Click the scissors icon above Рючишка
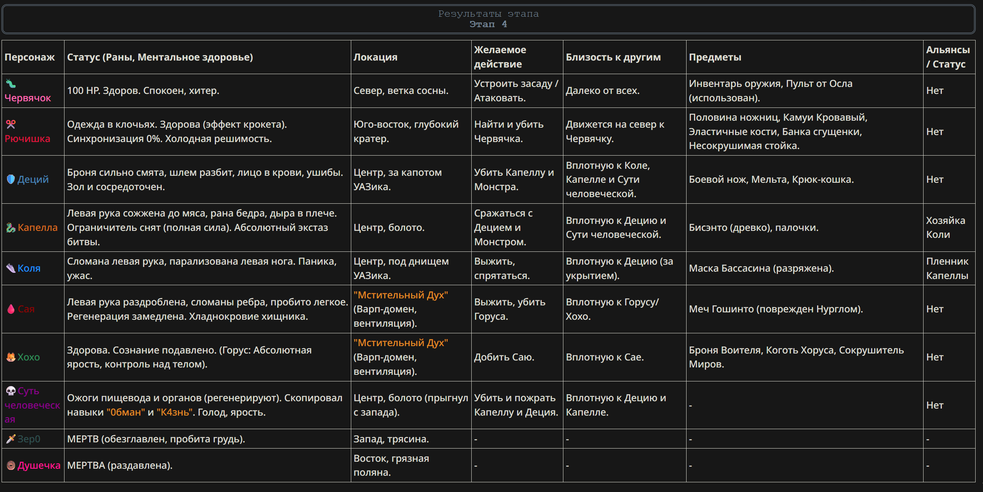Screen dimensions: 983x492 pos(11,125)
